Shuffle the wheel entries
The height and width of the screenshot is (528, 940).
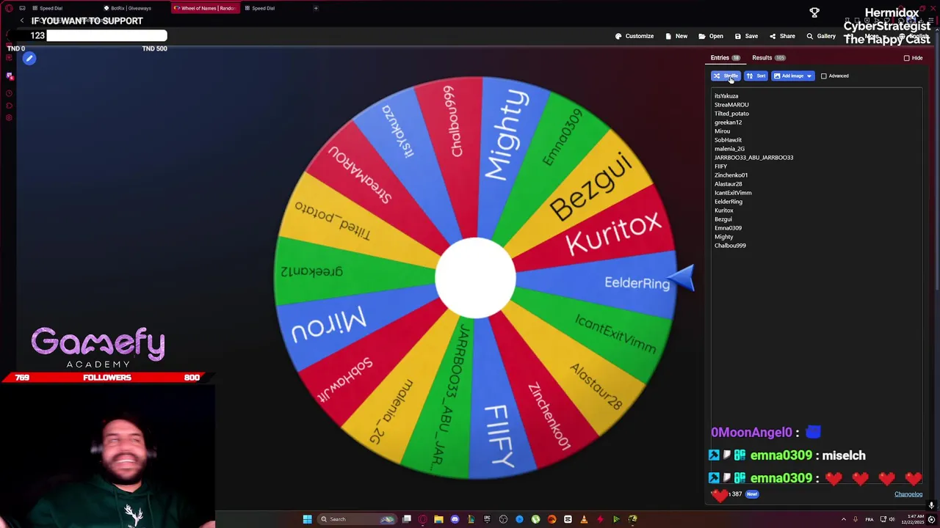(x=726, y=76)
